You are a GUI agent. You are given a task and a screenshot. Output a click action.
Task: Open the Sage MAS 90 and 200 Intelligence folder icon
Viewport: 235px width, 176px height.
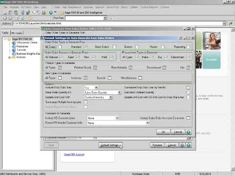[x=62, y=13]
